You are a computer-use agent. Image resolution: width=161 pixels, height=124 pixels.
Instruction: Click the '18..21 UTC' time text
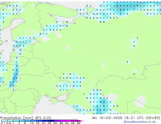pyautogui.click(x=134, y=118)
